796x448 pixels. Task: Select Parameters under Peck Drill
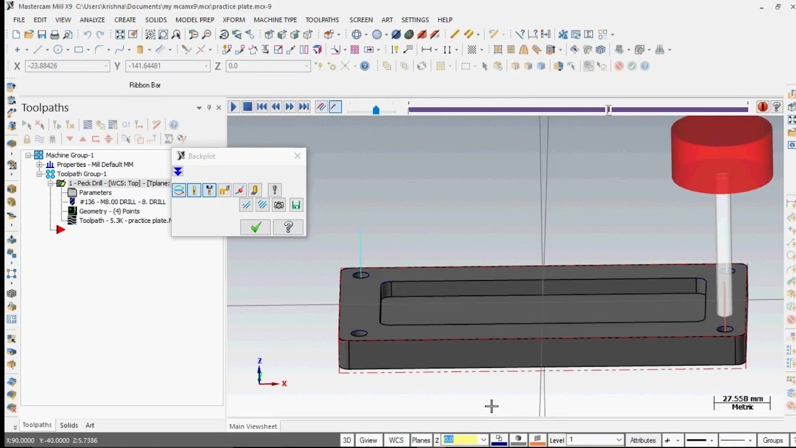coord(95,193)
